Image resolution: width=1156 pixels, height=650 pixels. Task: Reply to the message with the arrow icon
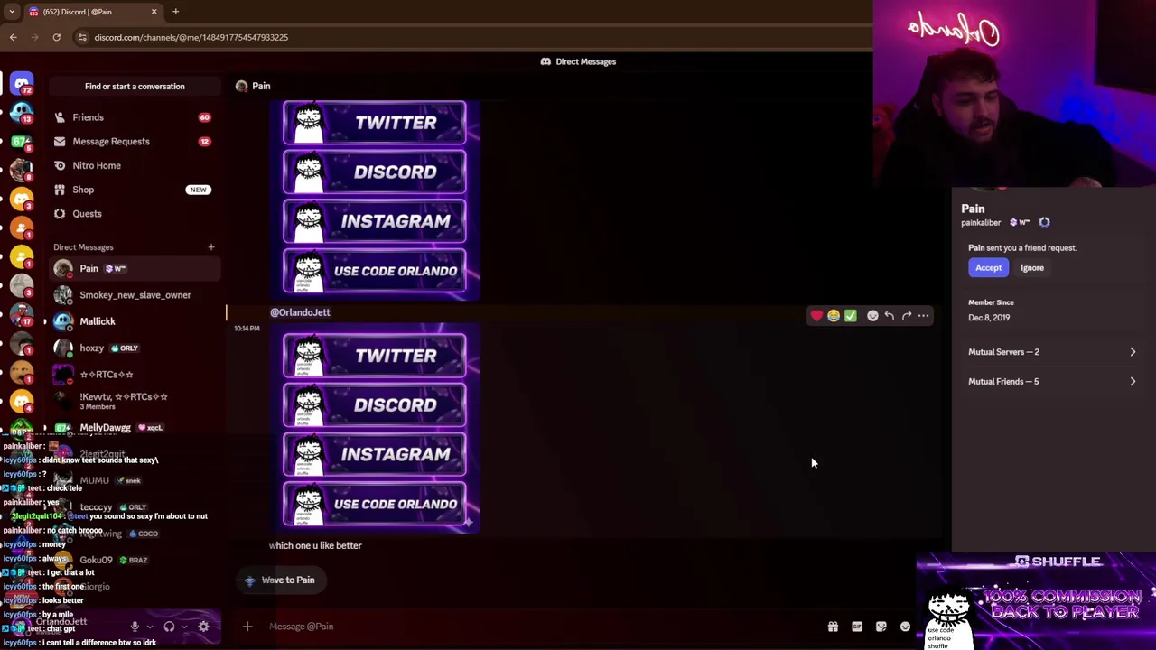[890, 316]
